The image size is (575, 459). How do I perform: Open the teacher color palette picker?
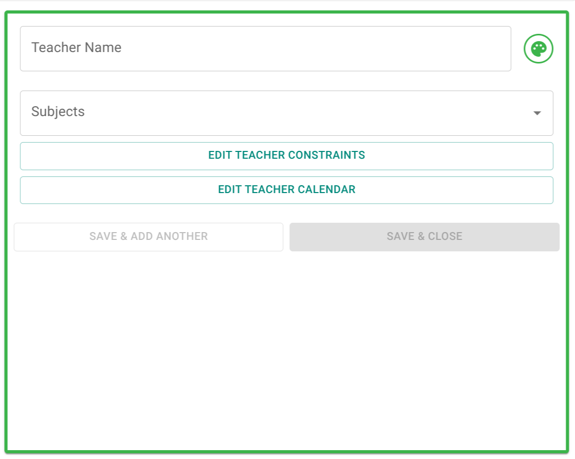coord(538,49)
